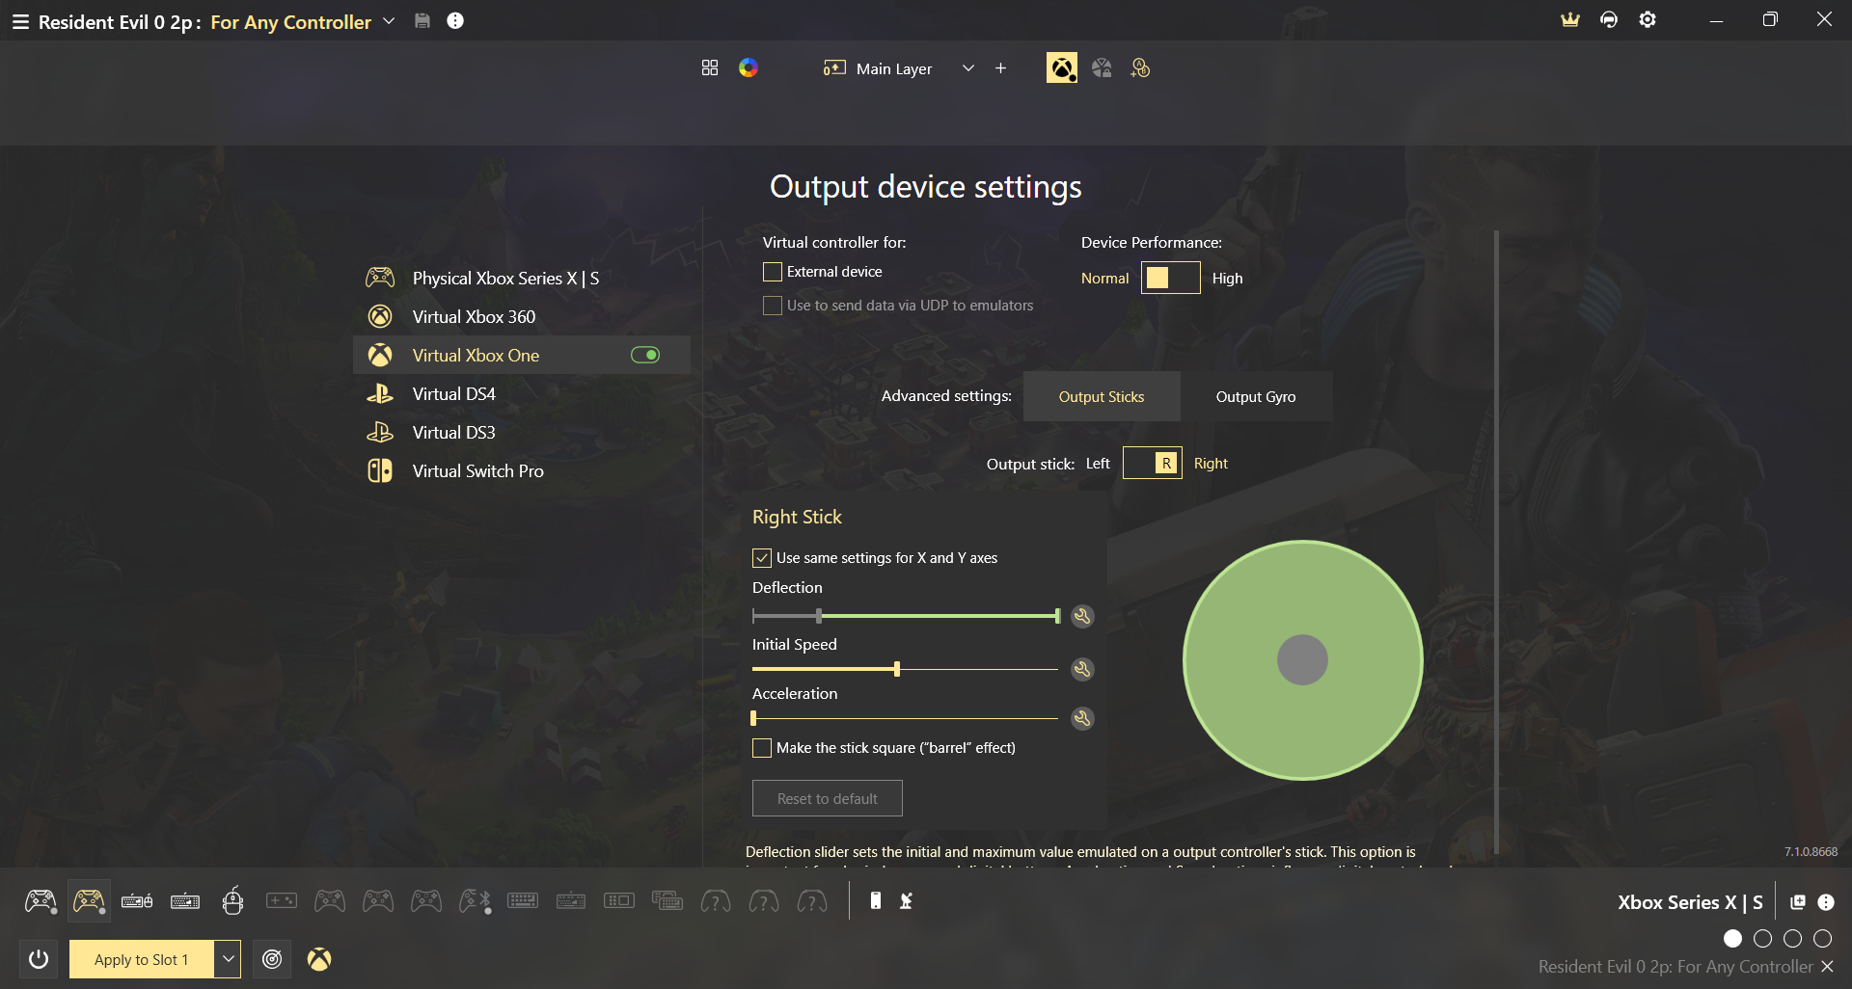Viewport: 1852px width, 989px height.
Task: Open the Apply to Slot dropdown arrow
Action: coord(228,959)
